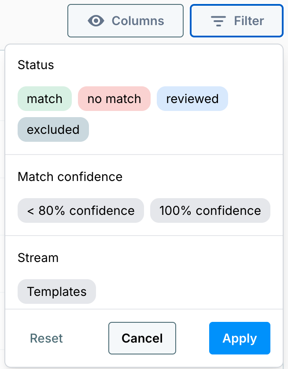Select the "100% confidence" filter chip
The width and height of the screenshot is (288, 369).
[210, 210]
